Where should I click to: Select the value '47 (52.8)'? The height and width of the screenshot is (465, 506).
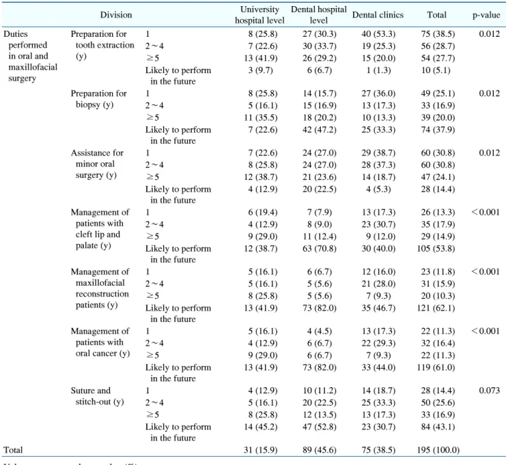[320, 427]
